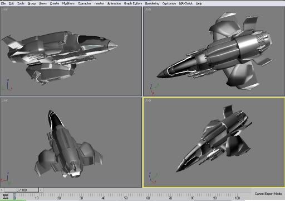Open the MAXScript menu

tap(186, 3)
